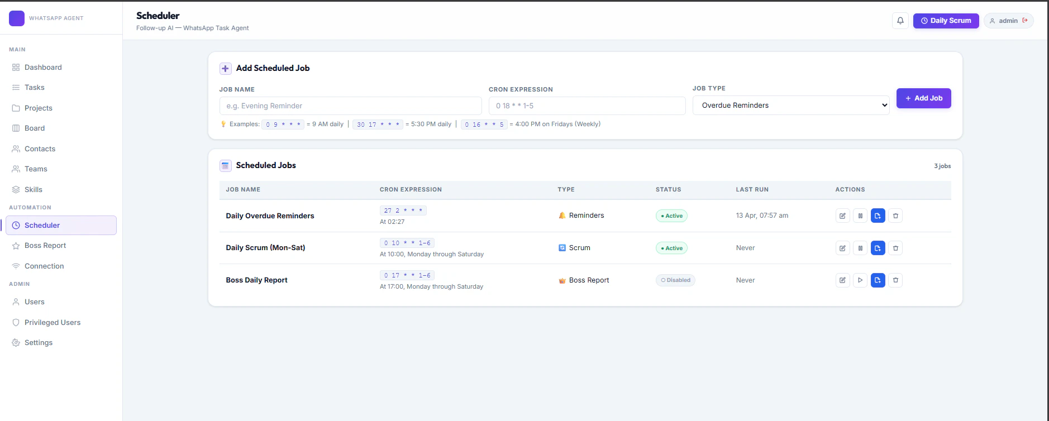Select Scheduler in sidebar
The height and width of the screenshot is (421, 1049).
pyautogui.click(x=61, y=226)
